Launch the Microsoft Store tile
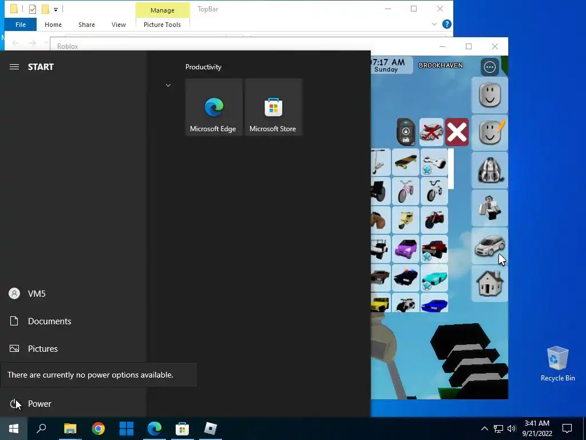This screenshot has height=440, width=586. (273, 107)
